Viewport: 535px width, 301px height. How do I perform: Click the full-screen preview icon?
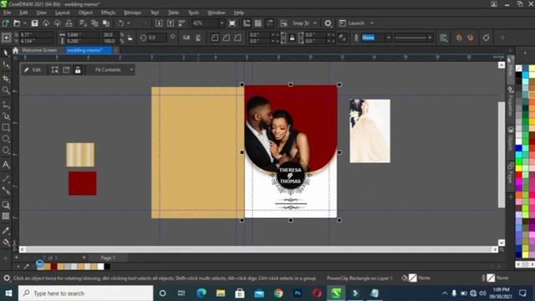pyautogui.click(x=232, y=23)
